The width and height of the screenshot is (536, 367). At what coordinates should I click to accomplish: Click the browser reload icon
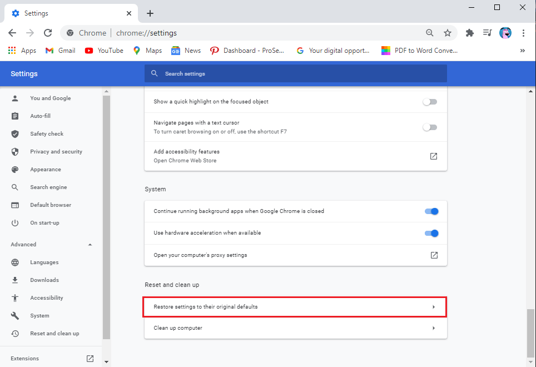coord(48,33)
